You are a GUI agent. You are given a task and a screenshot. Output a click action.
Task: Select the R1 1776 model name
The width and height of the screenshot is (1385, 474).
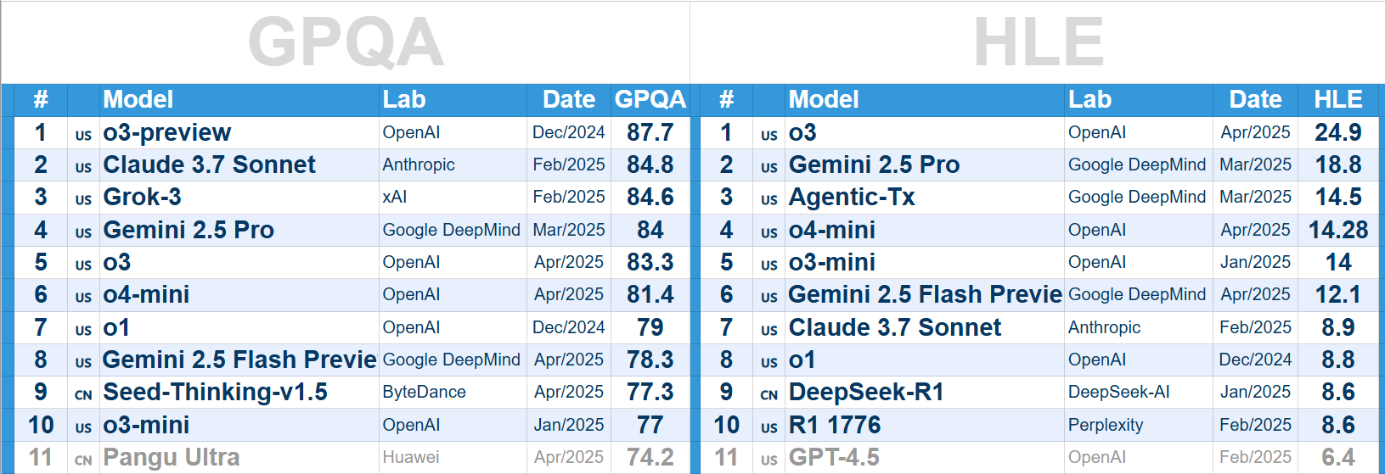point(835,425)
